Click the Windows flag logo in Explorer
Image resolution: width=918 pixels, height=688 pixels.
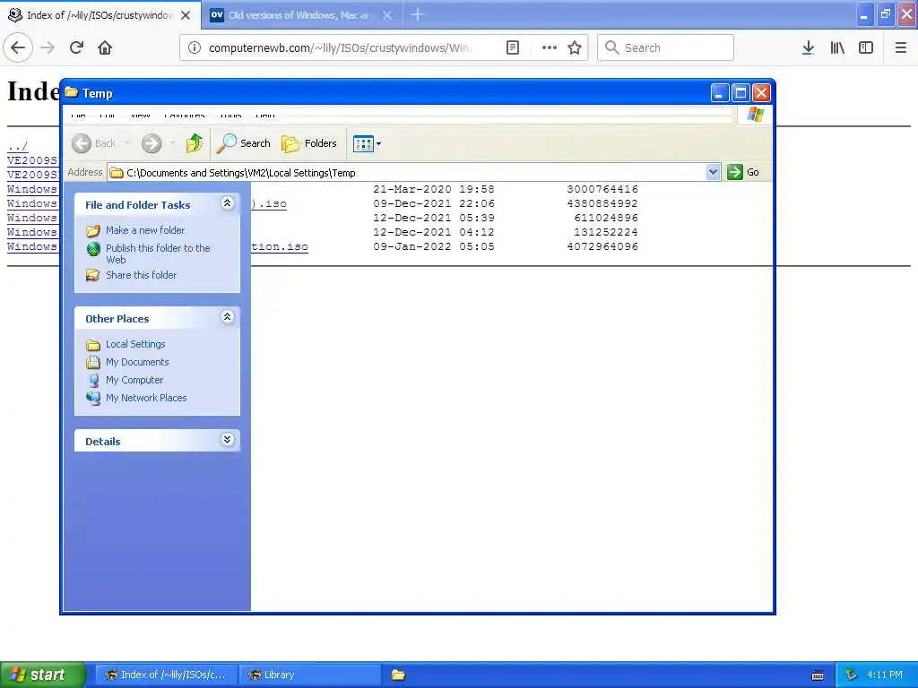point(755,114)
